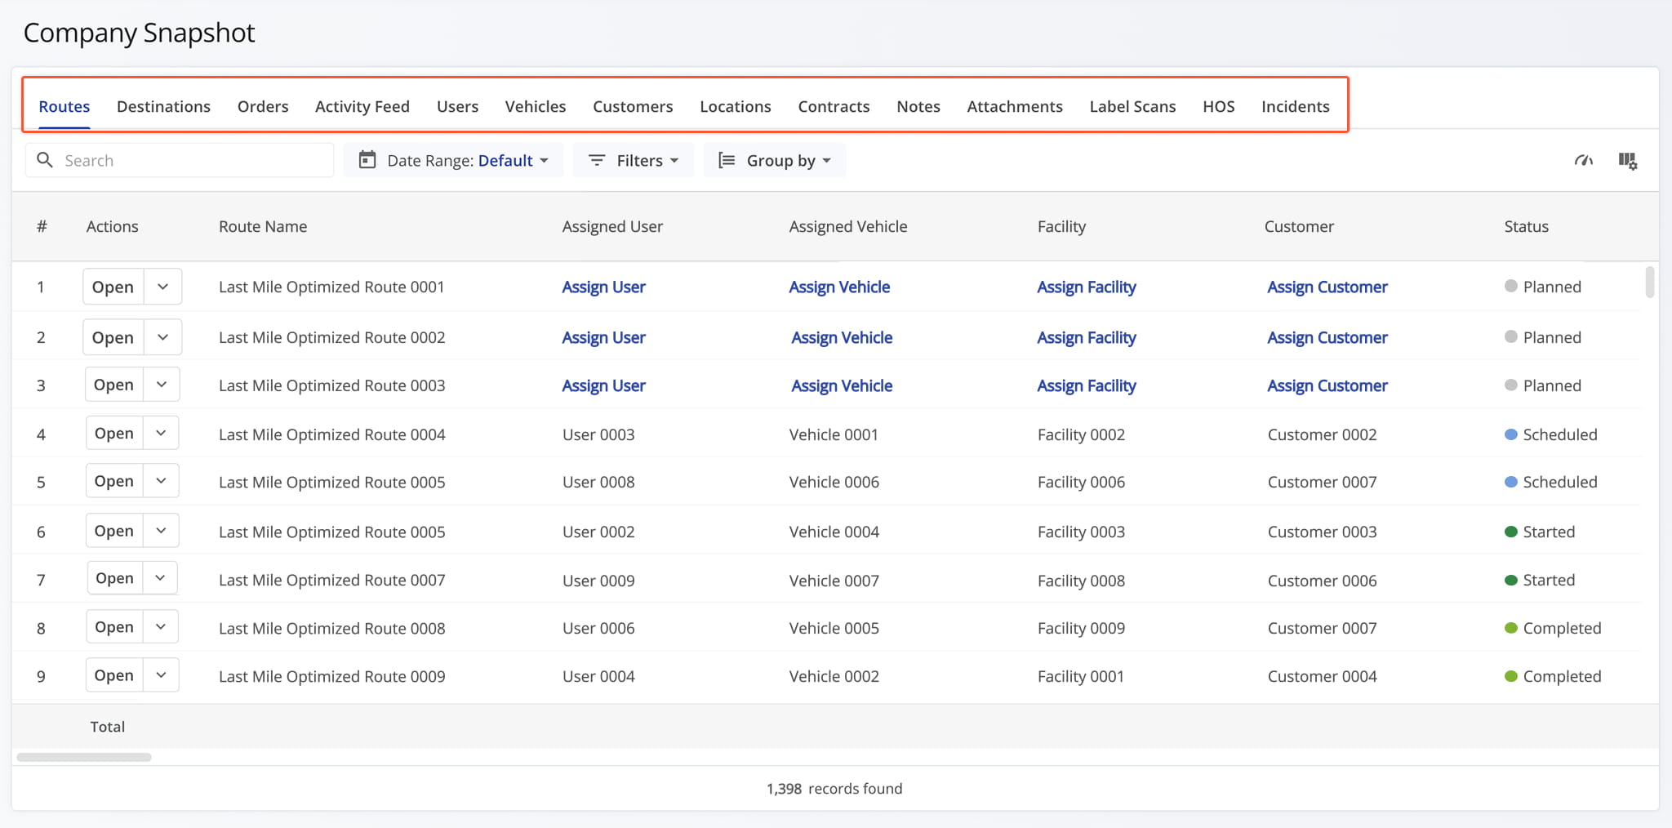Expand actions chevron for Route 0007
Screen dimensions: 1672x828
point(160,578)
